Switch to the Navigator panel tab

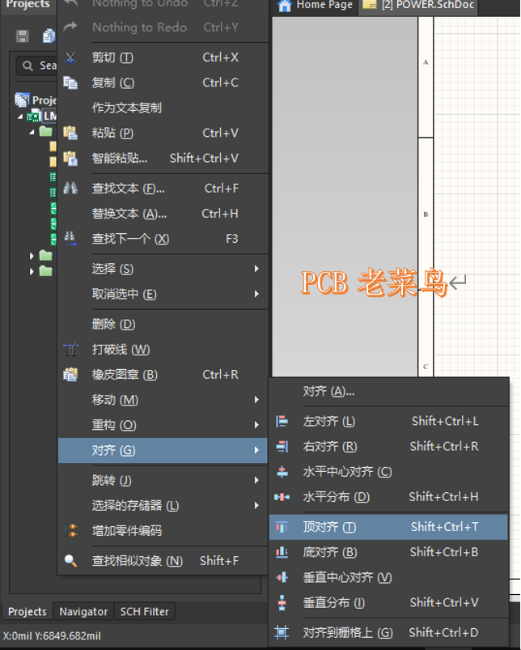[x=83, y=611]
